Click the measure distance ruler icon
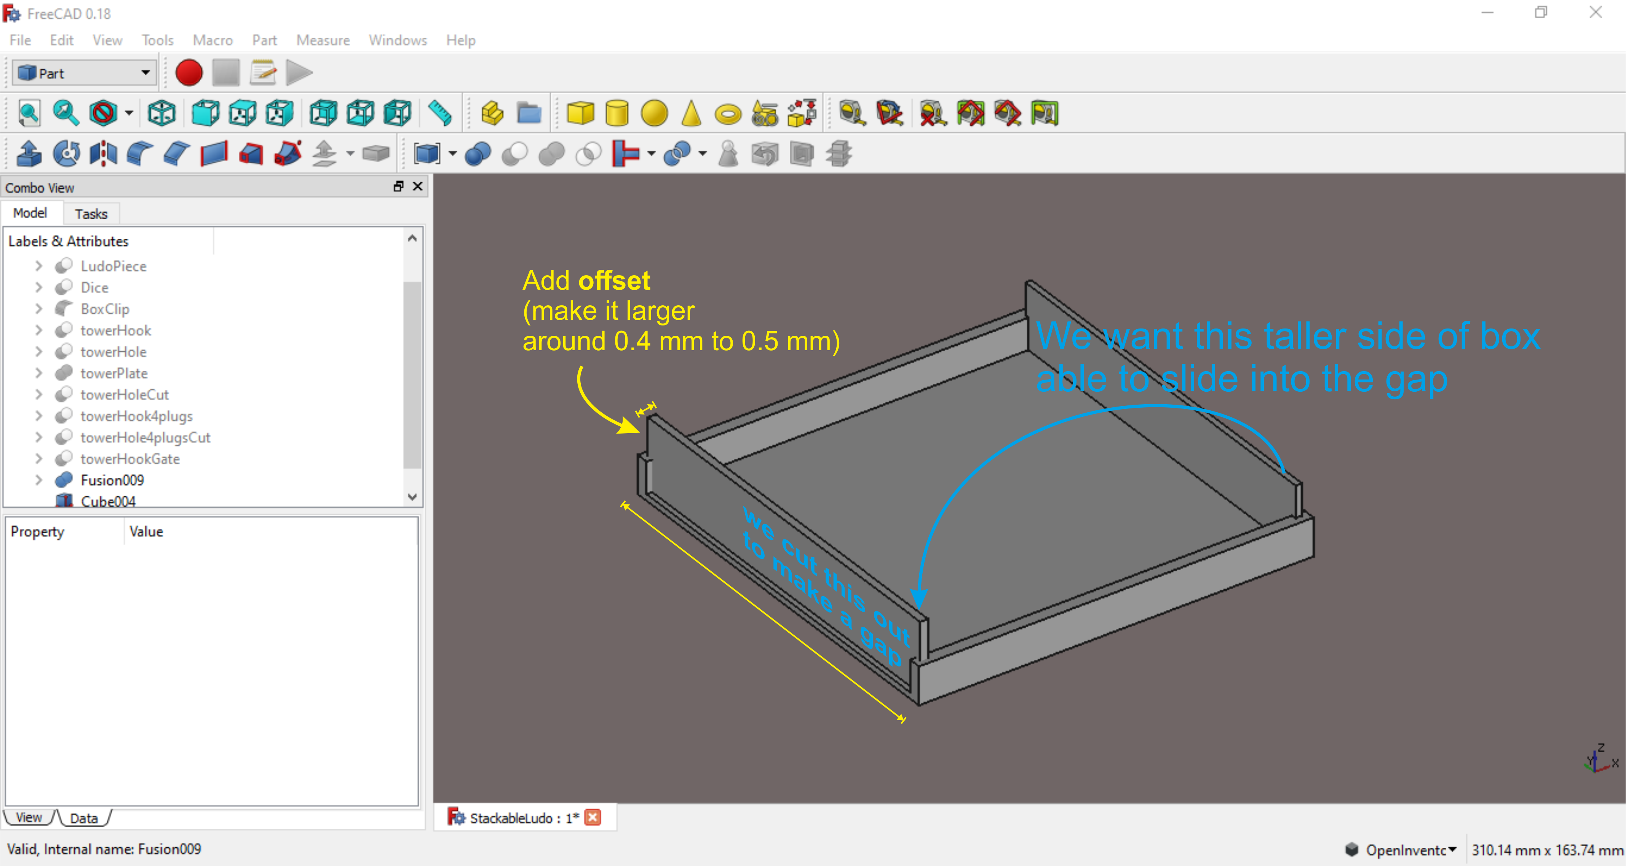Screen dimensions: 1626x866 click(440, 113)
